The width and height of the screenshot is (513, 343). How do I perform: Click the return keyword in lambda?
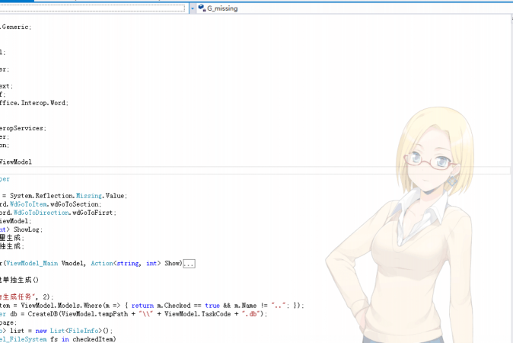142,306
